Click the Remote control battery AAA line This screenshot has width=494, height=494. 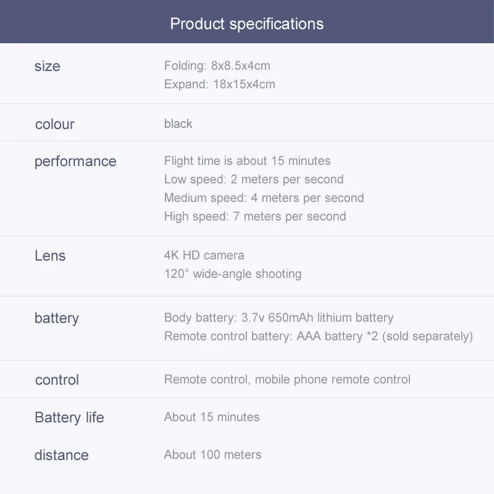pos(318,336)
